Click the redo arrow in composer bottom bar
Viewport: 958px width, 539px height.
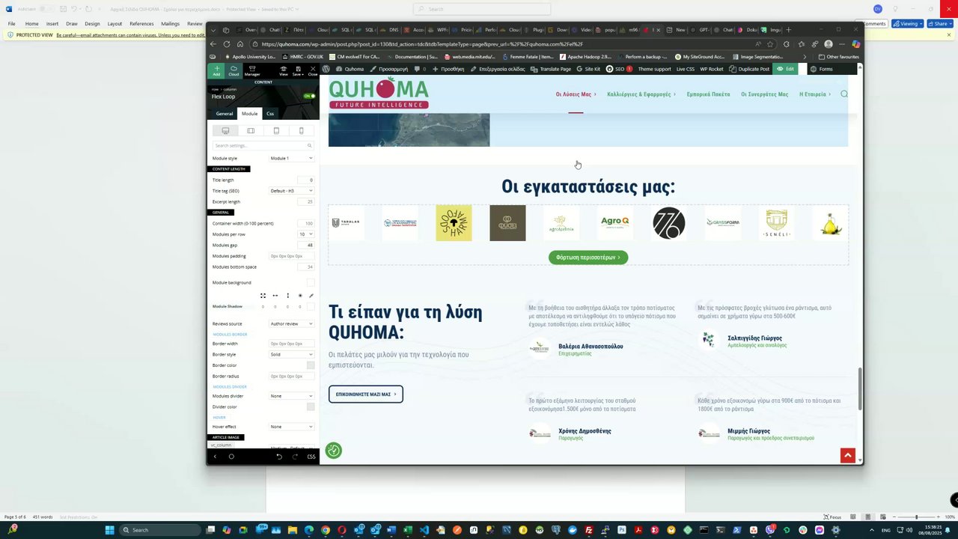click(x=295, y=457)
